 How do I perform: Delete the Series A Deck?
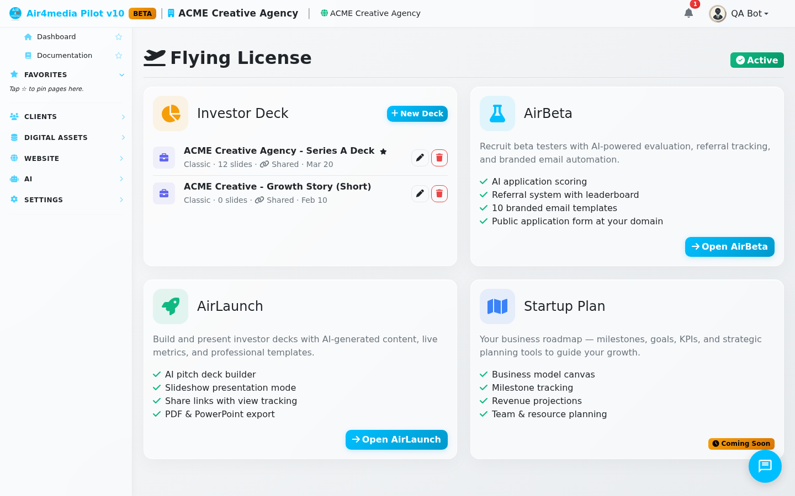click(439, 158)
